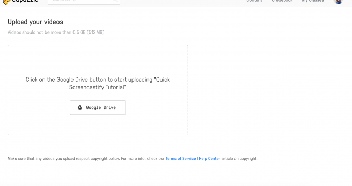Click the empty header space before Content
352x186 pixels.
pyautogui.click(x=183, y=2)
